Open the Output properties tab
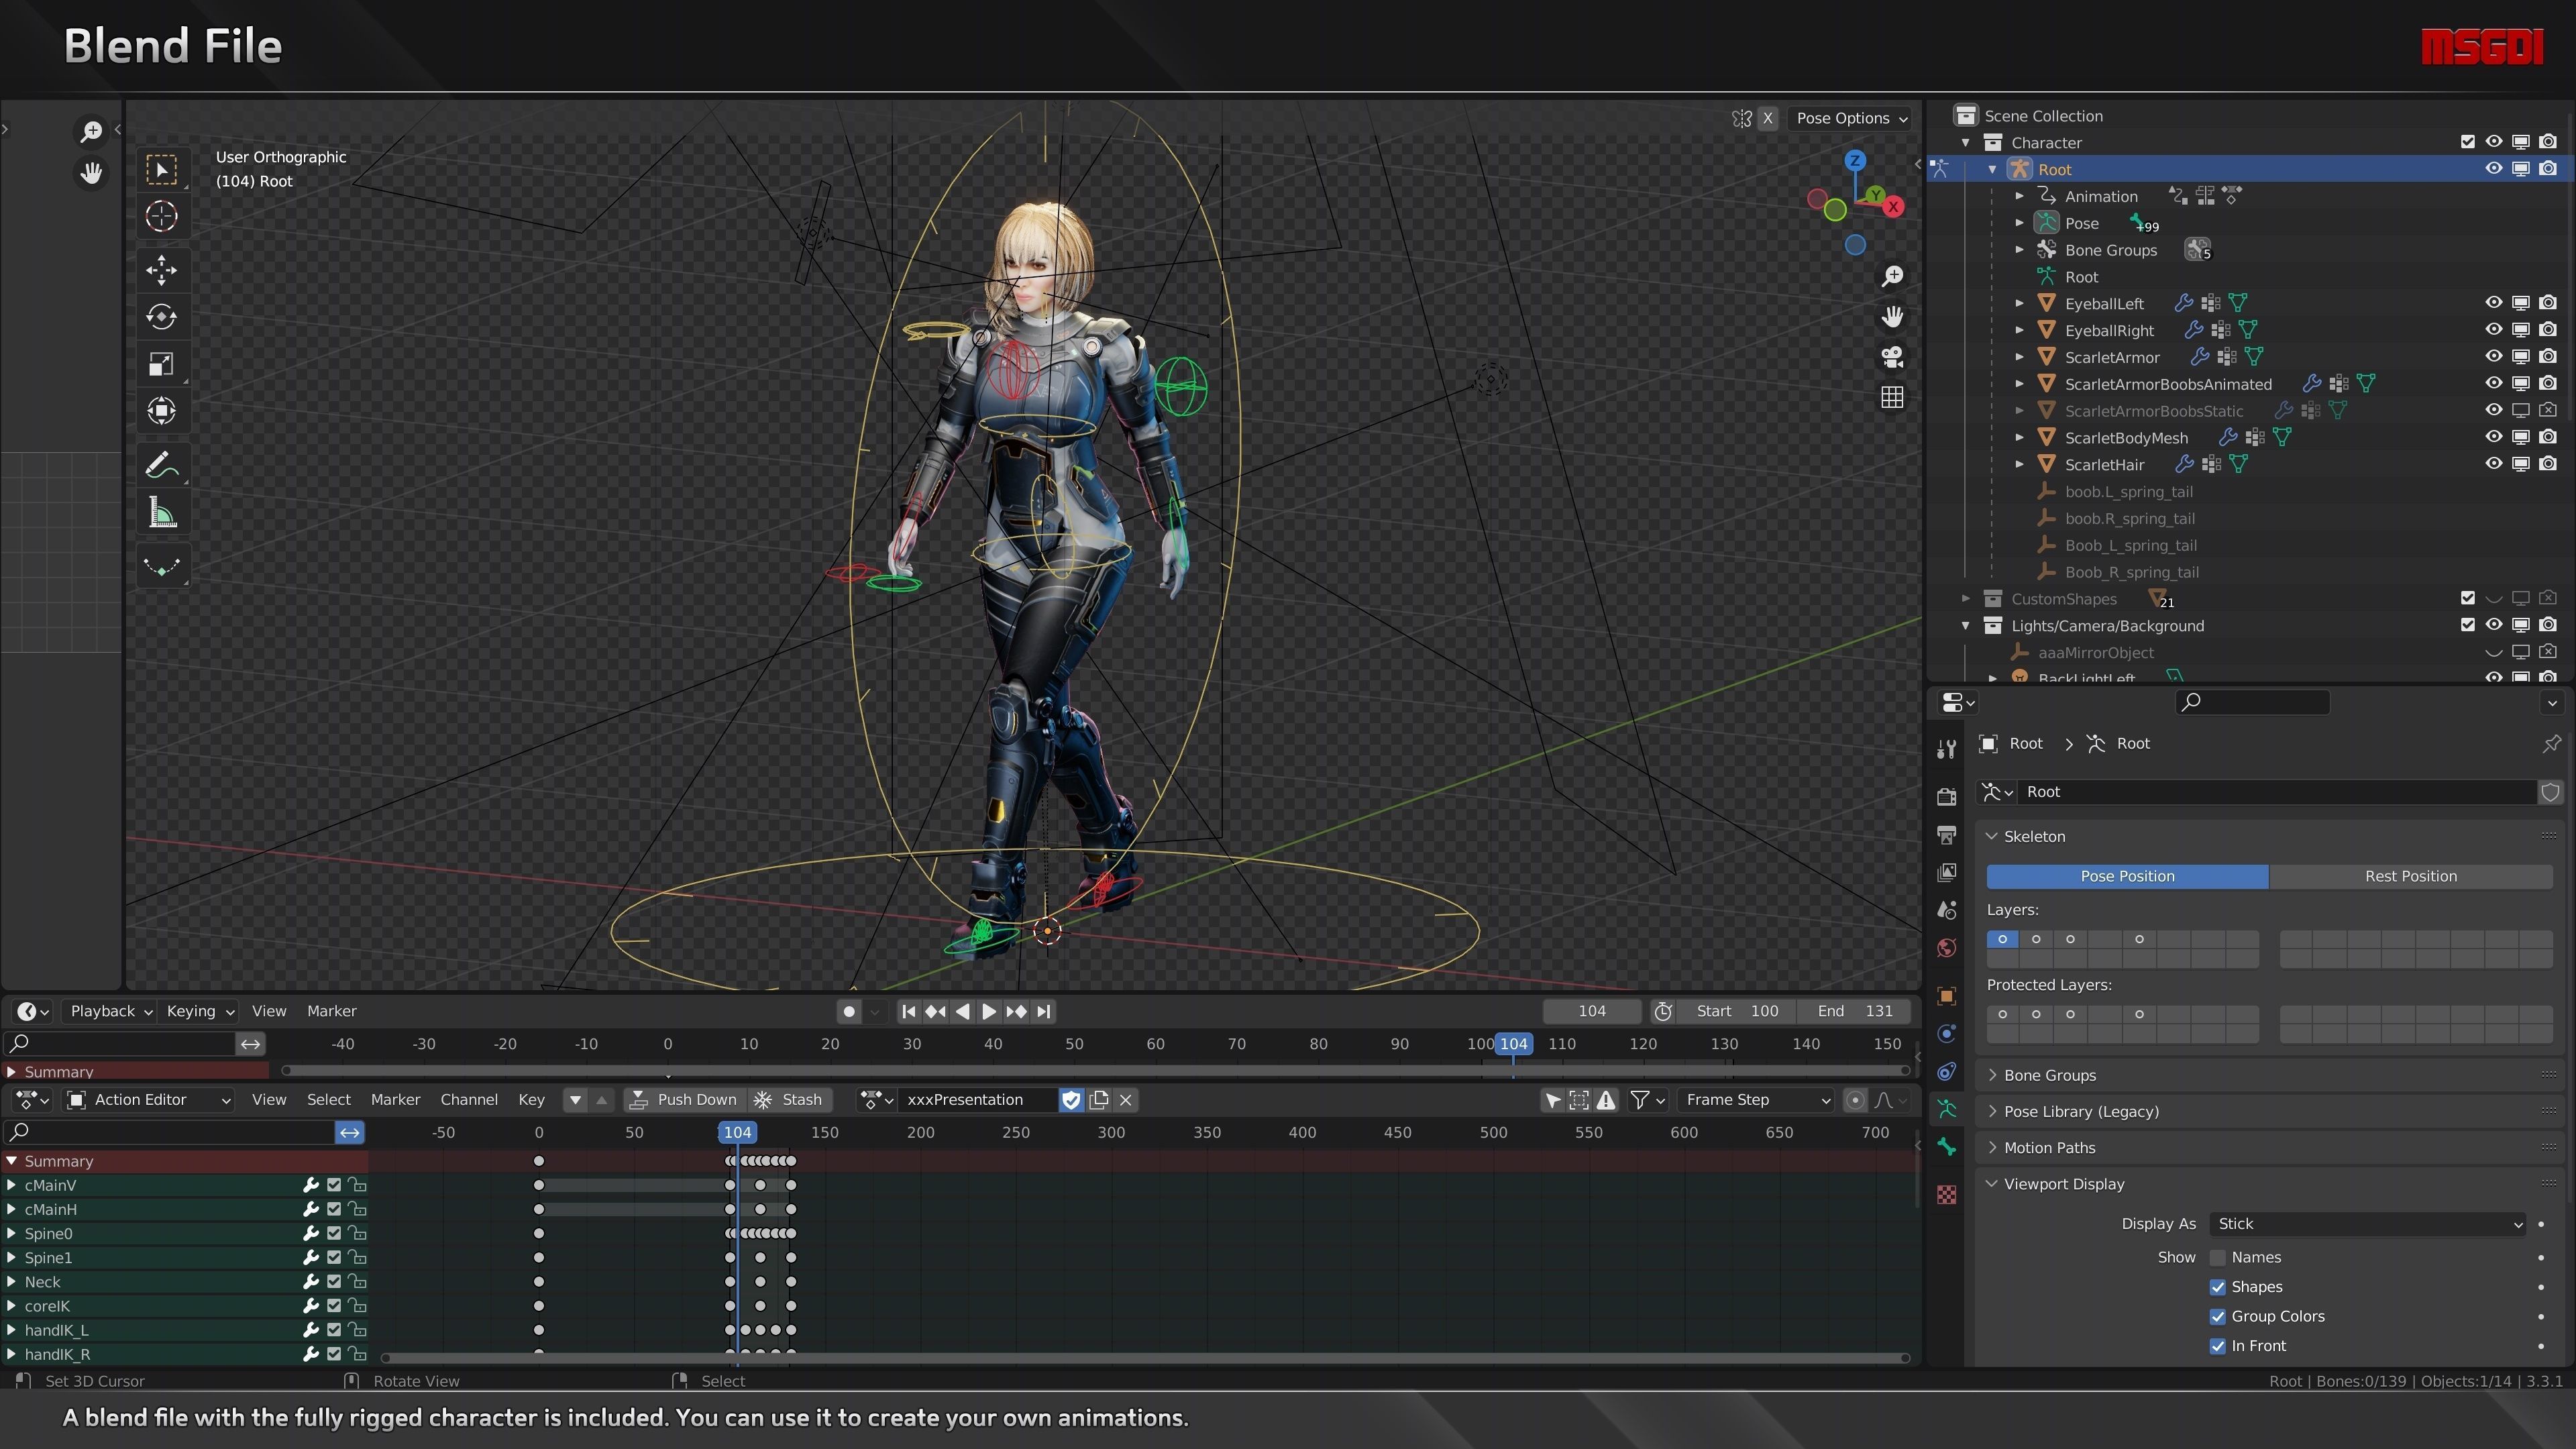 click(x=1946, y=834)
